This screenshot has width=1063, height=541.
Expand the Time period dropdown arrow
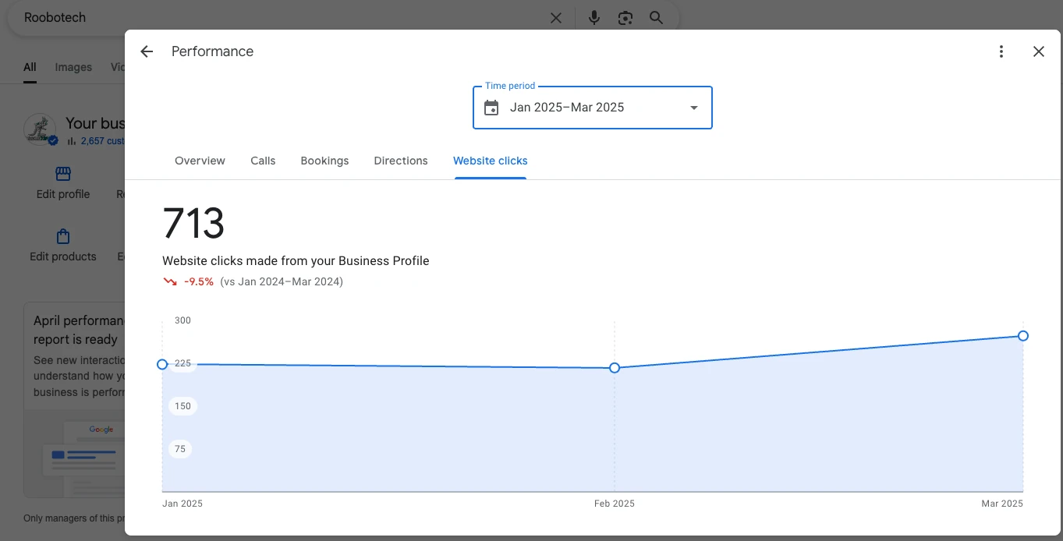pos(694,108)
